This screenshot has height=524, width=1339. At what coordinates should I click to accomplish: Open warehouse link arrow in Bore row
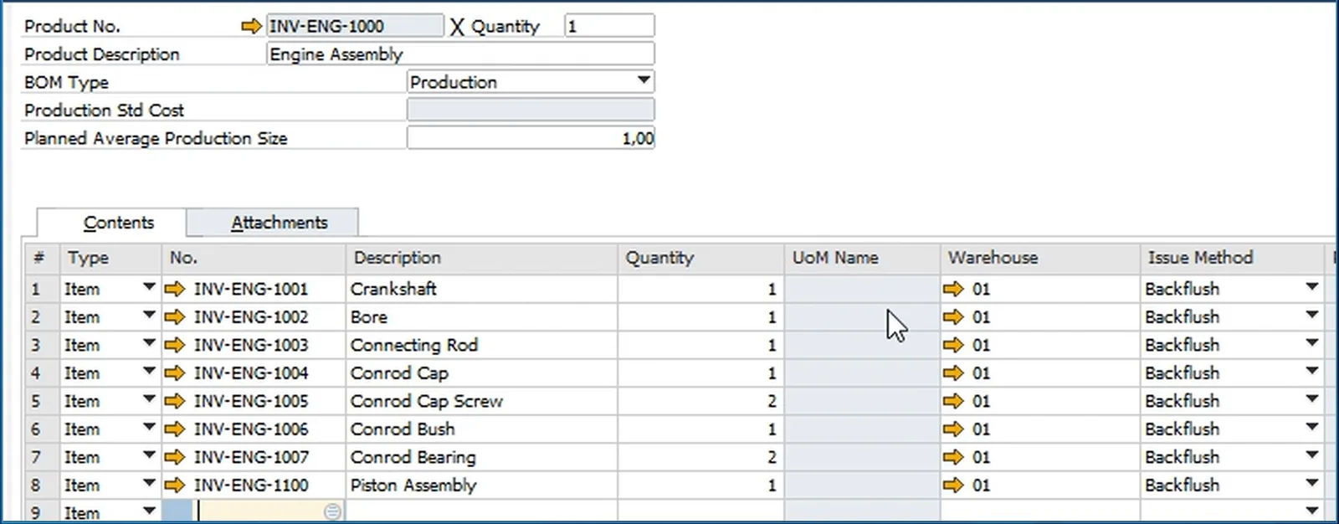point(953,317)
